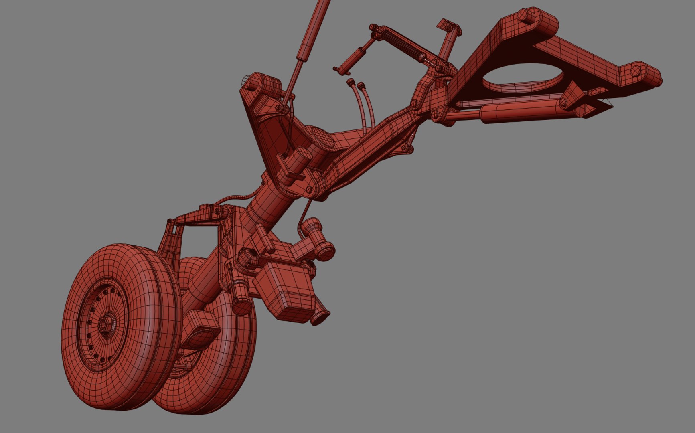Click the oval cutout in the top bracket
The height and width of the screenshot is (433, 695).
(x=522, y=78)
